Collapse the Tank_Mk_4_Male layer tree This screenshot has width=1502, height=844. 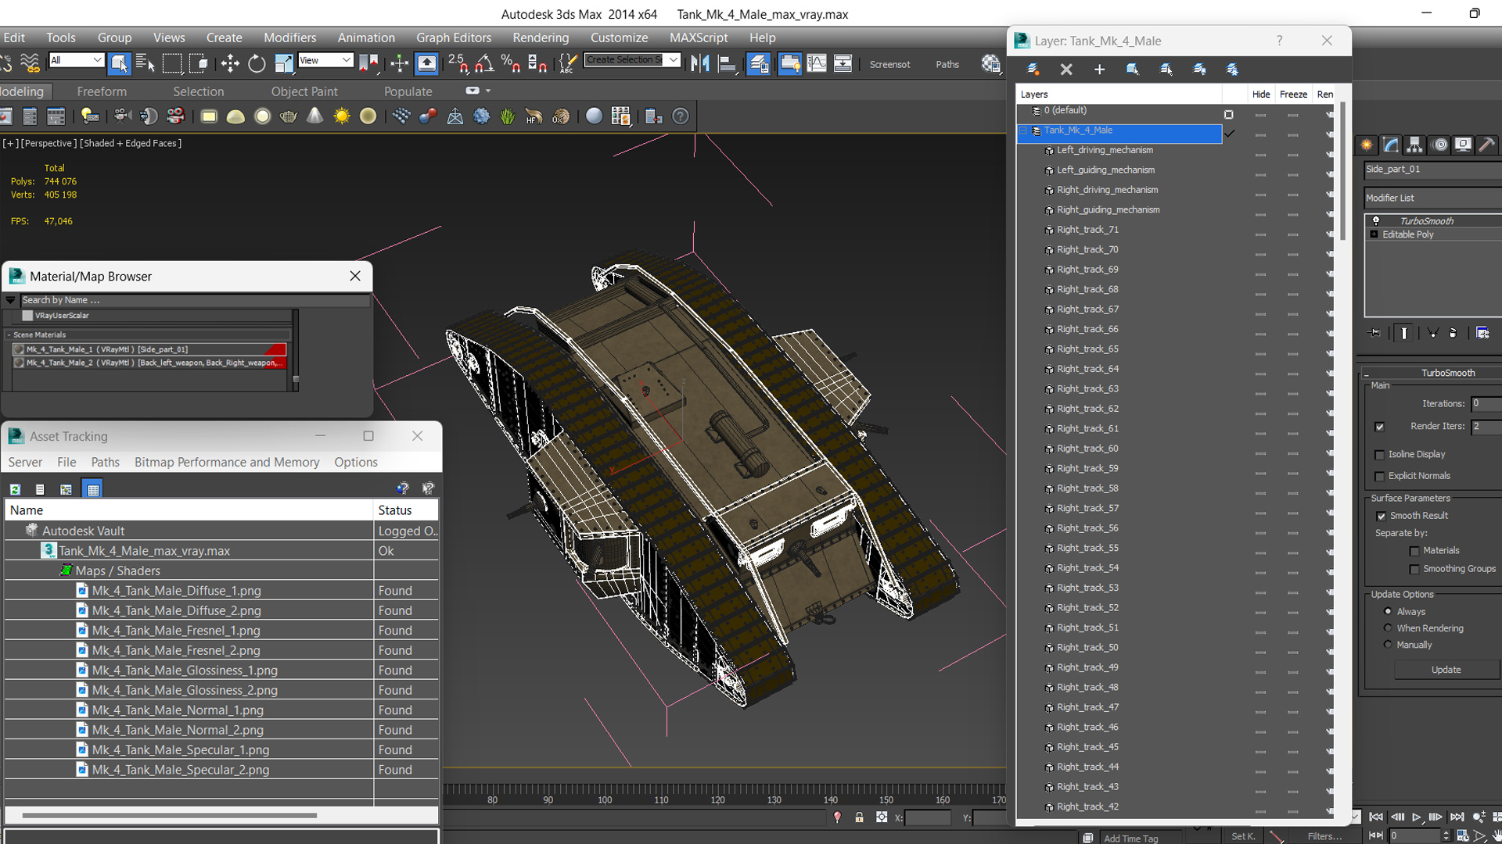coord(1023,131)
